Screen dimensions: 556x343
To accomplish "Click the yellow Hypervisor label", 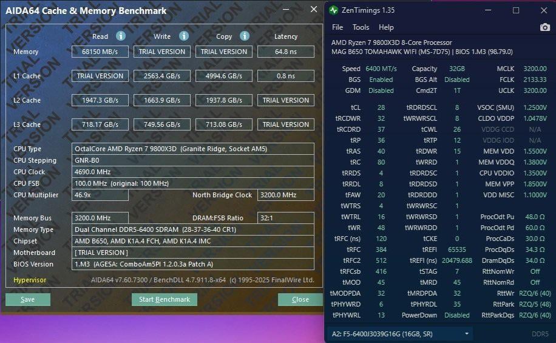I will click(x=30, y=280).
